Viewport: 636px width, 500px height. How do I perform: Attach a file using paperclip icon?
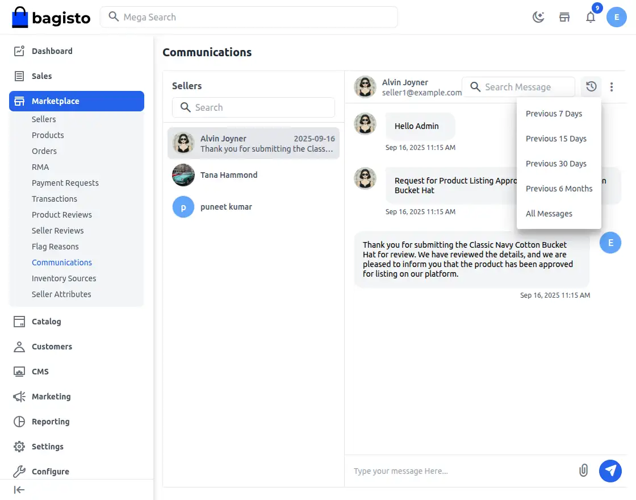tap(583, 470)
